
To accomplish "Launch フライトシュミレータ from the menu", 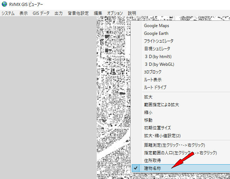I will [158, 41].
